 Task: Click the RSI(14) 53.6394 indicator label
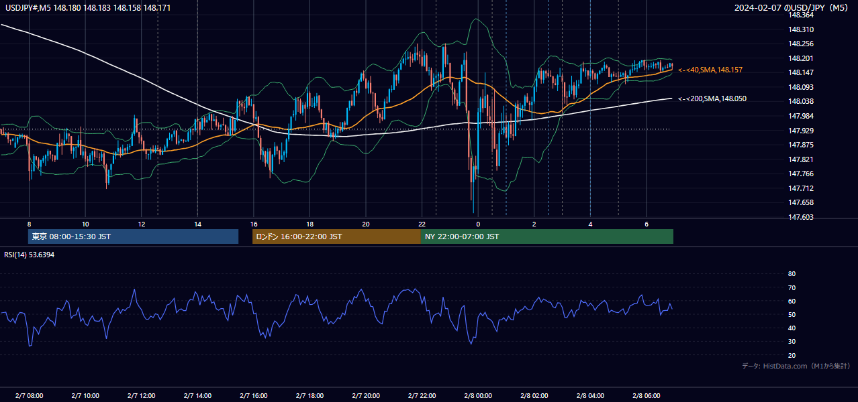point(29,255)
